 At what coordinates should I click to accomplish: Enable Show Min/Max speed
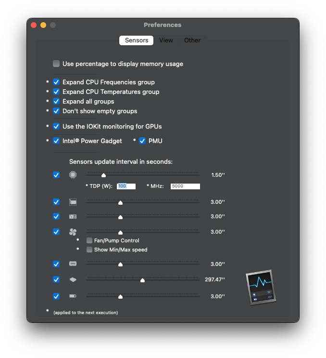click(89, 250)
